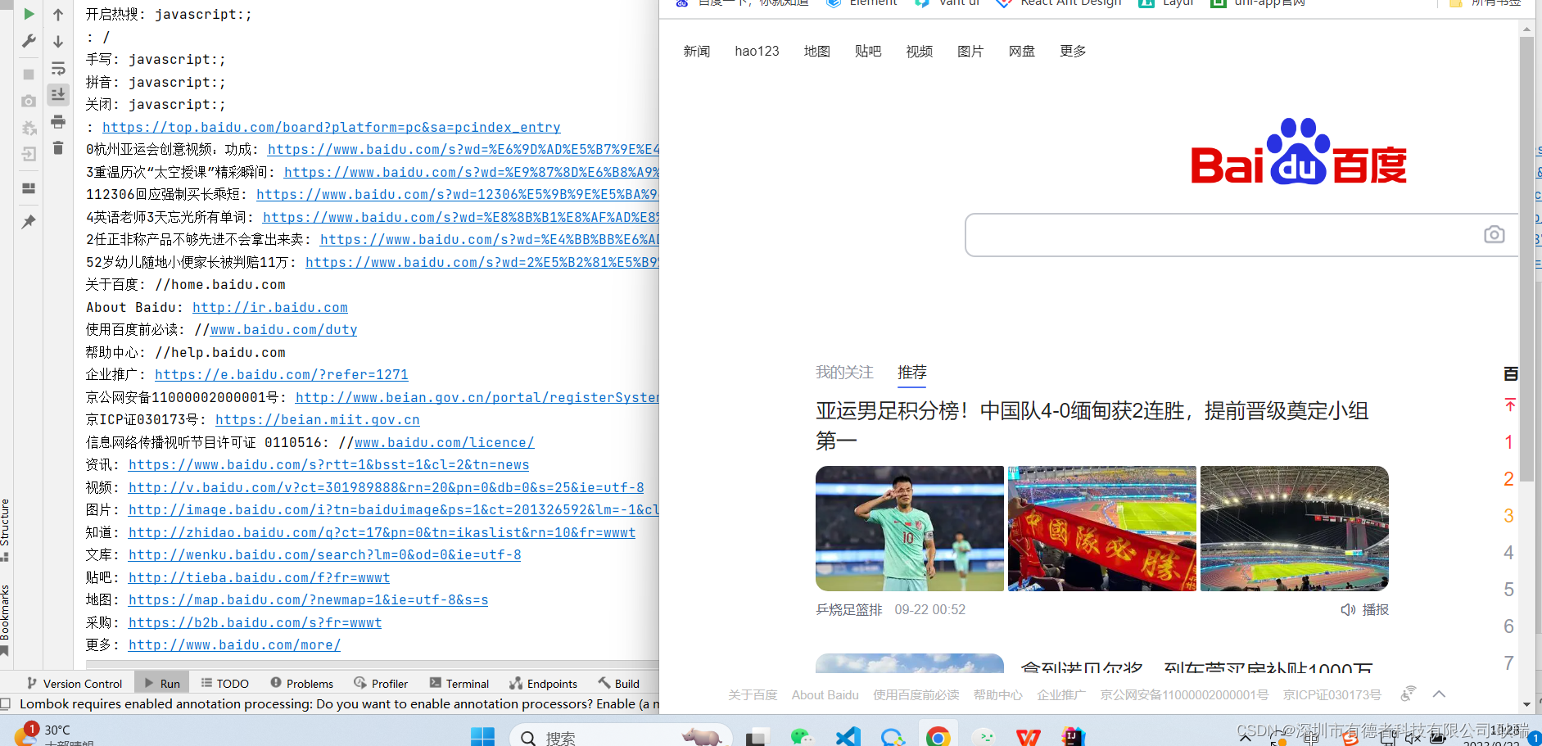Select the Run tool window tab

(x=162, y=683)
